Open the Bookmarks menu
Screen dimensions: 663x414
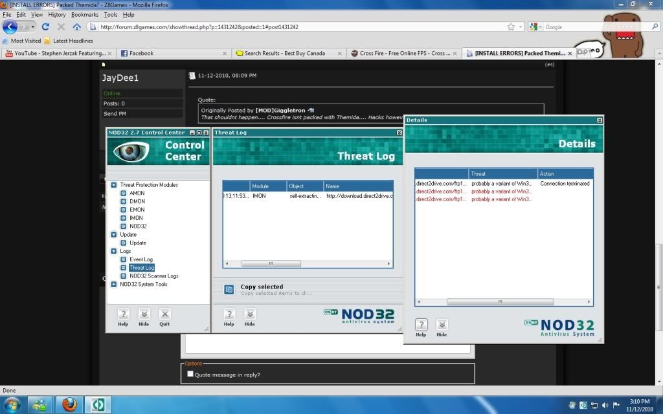click(85, 14)
